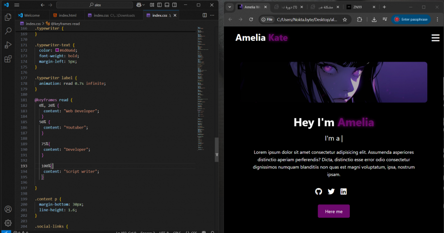Screen dimensions: 444x233
Task: Open the Run and Debug view
Action: [x=8, y=45]
